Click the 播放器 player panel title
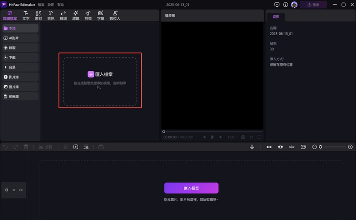This screenshot has width=356, height=220. click(170, 16)
